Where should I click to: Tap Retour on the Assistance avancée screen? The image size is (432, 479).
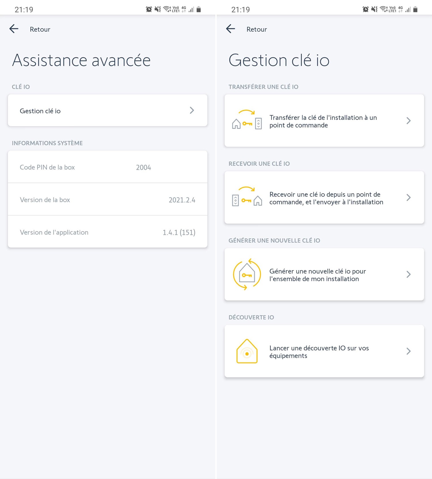pyautogui.click(x=40, y=29)
